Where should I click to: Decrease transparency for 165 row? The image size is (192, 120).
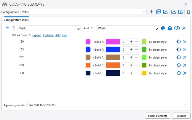point(136,50)
